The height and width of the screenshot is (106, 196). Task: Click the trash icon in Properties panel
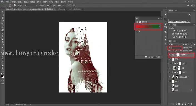[x=159, y=57]
